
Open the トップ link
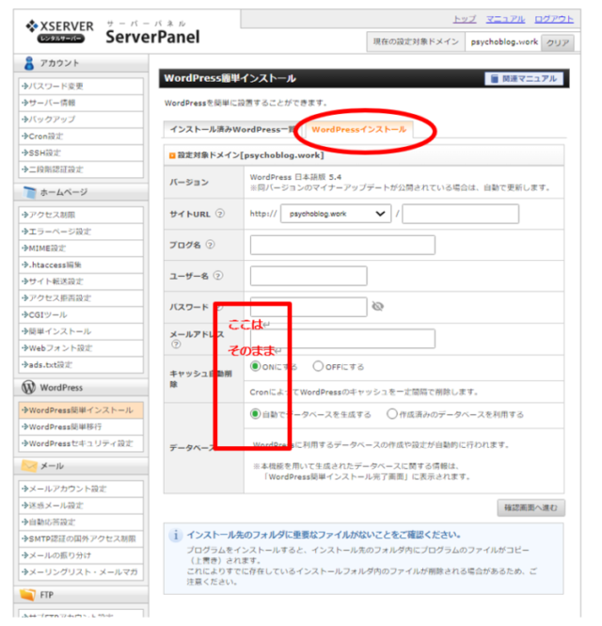pyautogui.click(x=465, y=19)
